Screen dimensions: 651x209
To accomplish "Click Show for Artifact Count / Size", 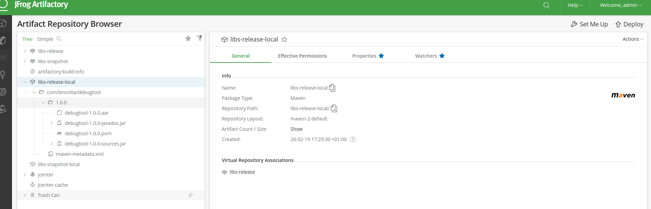I will (297, 129).
